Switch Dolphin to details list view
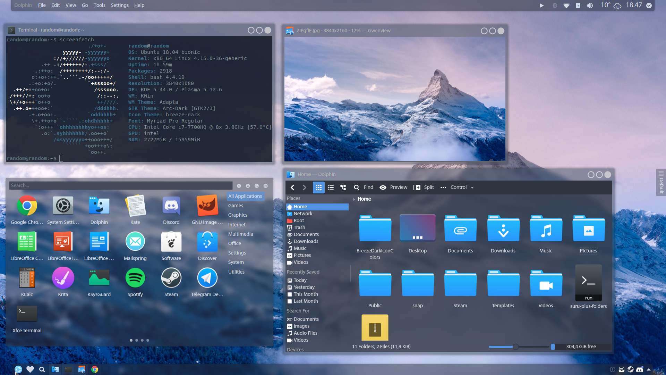This screenshot has width=666, height=375. (331, 187)
